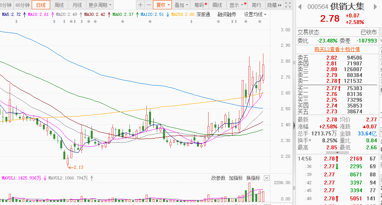The width and height of the screenshot is (382, 205).
Task: Click the 3.00 price axis label
Action: [x=285, y=30]
